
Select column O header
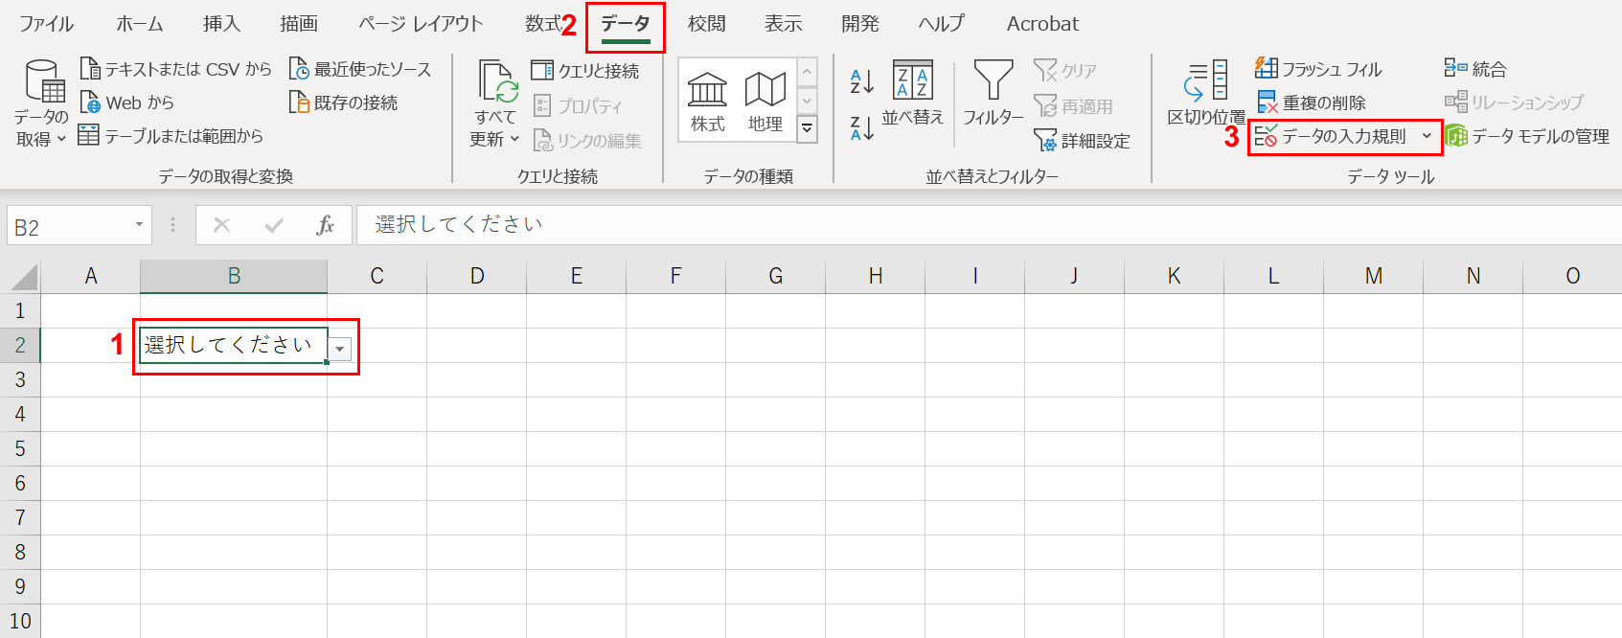(x=1572, y=276)
